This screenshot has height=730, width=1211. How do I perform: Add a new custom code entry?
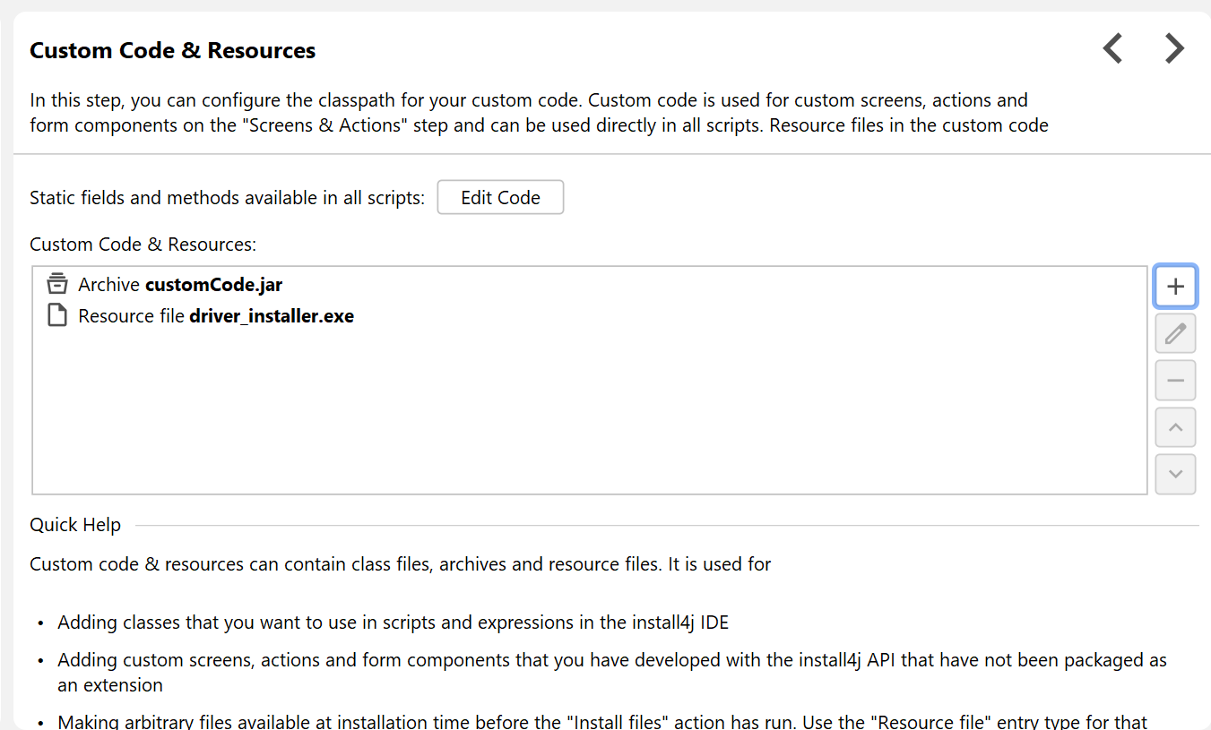pos(1175,287)
